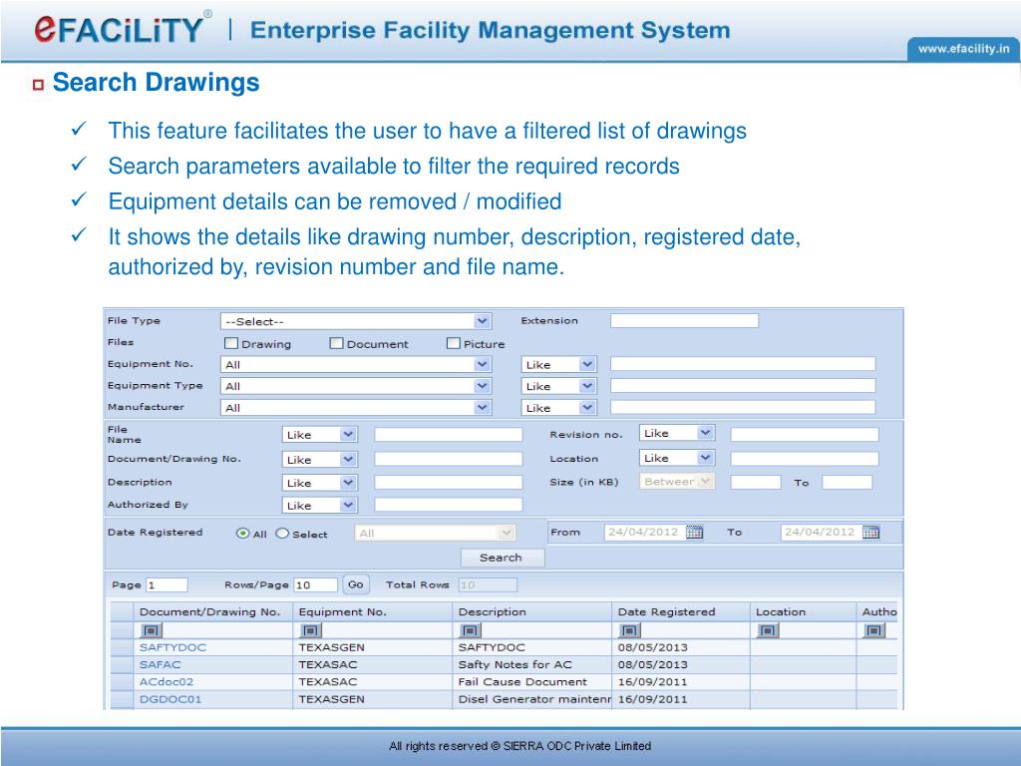Open the SAFAC document link
The width and height of the screenshot is (1021, 766).
click(x=161, y=664)
